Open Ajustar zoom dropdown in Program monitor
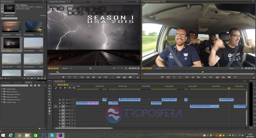This screenshot has height=138, width=256. (x=161, y=68)
